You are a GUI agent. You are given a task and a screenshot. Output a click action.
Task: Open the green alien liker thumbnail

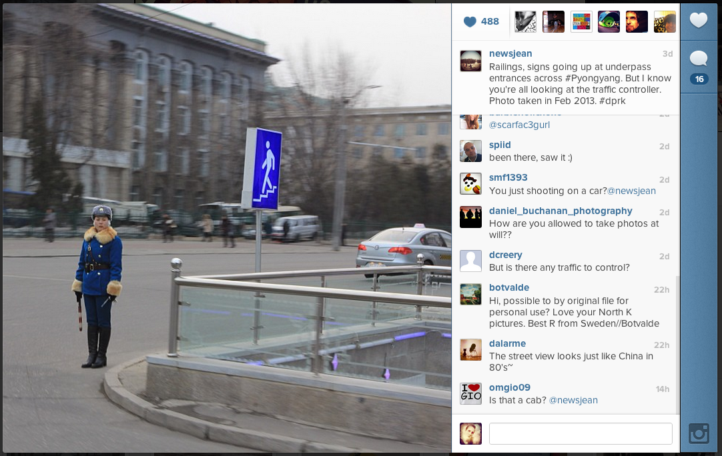pos(609,21)
